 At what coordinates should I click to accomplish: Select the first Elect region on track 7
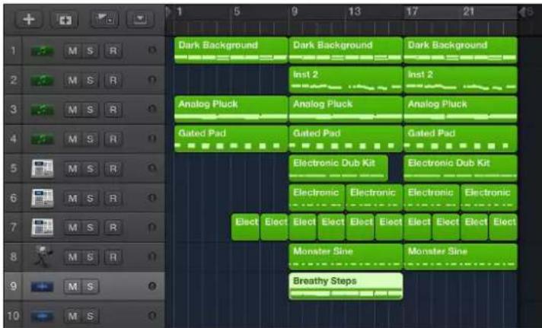[x=245, y=227]
